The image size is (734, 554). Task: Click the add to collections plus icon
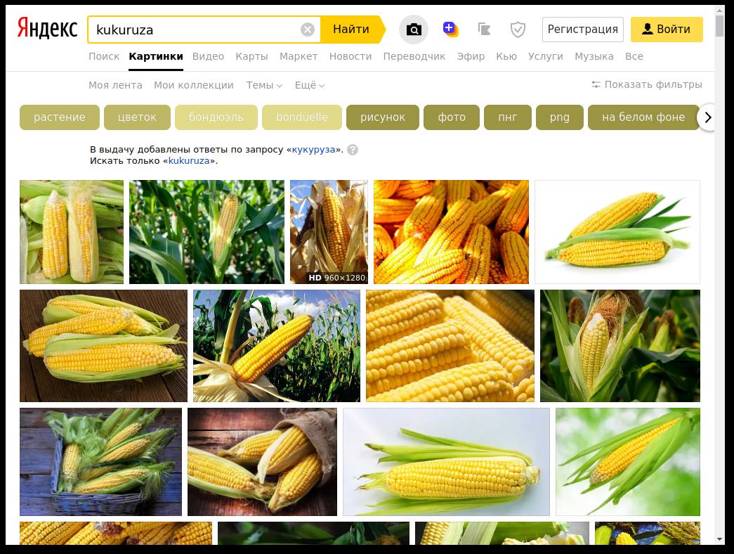pos(450,29)
